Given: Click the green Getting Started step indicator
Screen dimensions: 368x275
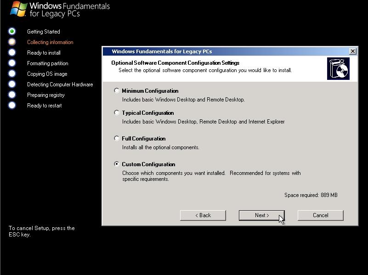Looking at the screenshot, I should click(12, 31).
